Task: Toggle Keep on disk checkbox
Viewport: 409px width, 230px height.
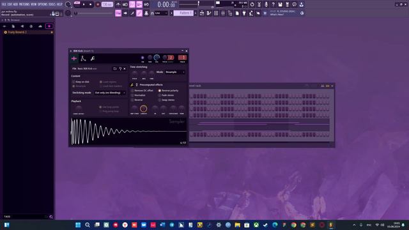Action: click(81, 82)
